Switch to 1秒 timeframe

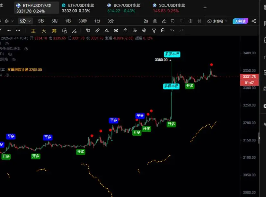(x=68, y=21)
